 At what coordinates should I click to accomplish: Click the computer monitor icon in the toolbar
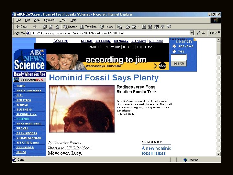tap(150, 27)
